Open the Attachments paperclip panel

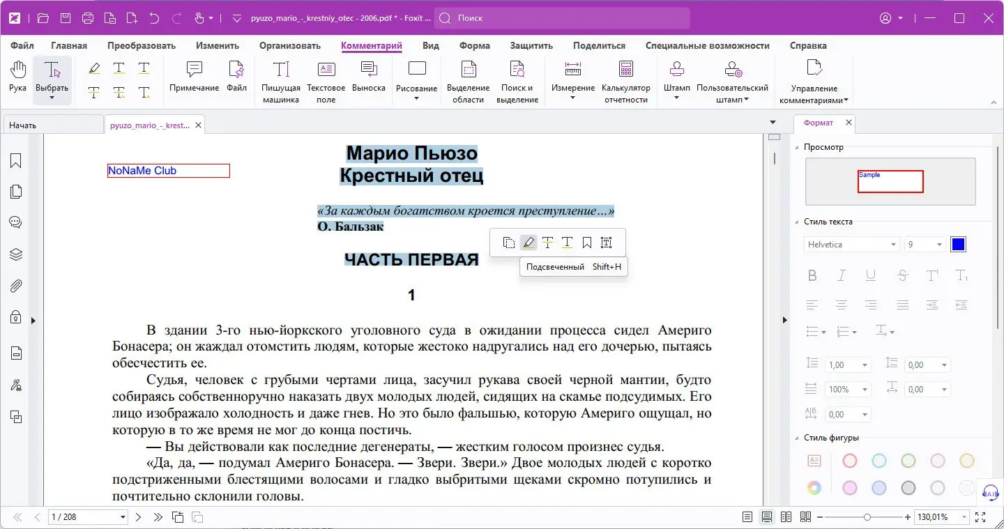[15, 285]
